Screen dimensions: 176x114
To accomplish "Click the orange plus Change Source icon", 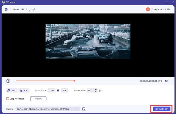I will 148,9.
